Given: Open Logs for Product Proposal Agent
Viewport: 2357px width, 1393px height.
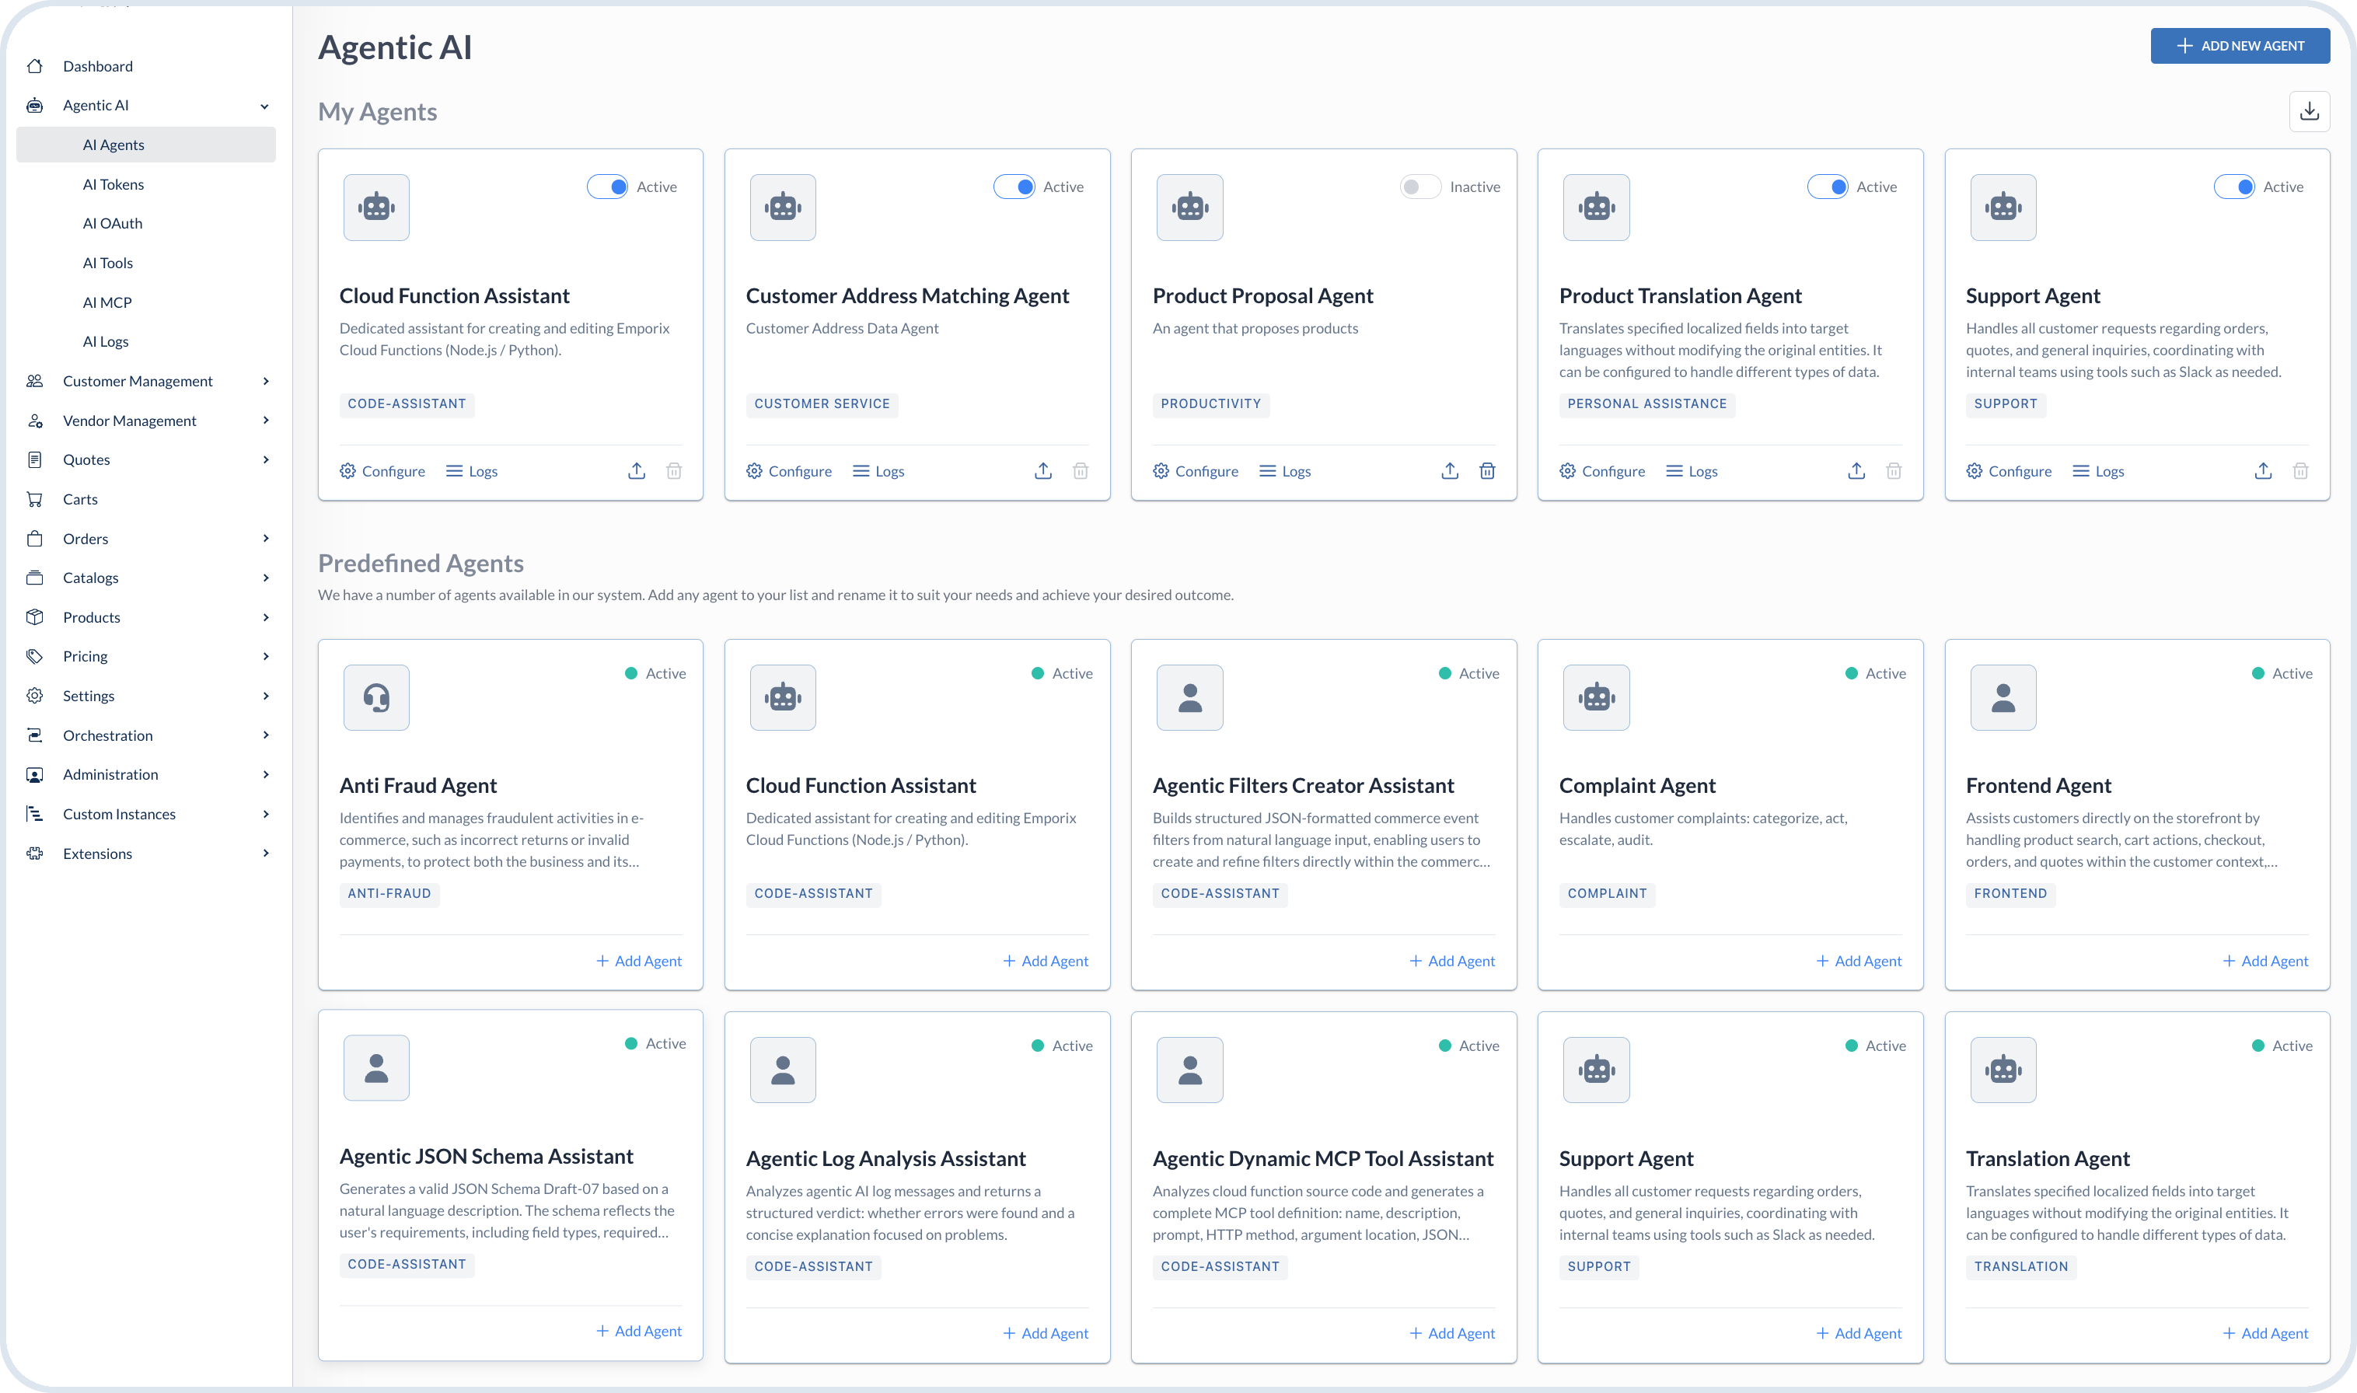Looking at the screenshot, I should [x=1284, y=471].
